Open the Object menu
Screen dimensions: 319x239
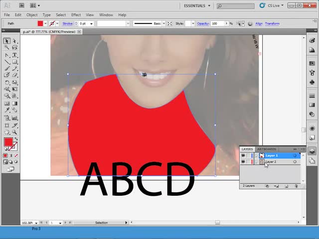click(32, 15)
